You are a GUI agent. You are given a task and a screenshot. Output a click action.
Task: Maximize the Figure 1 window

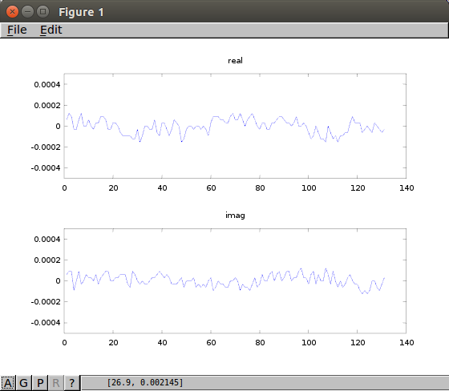[43, 12]
